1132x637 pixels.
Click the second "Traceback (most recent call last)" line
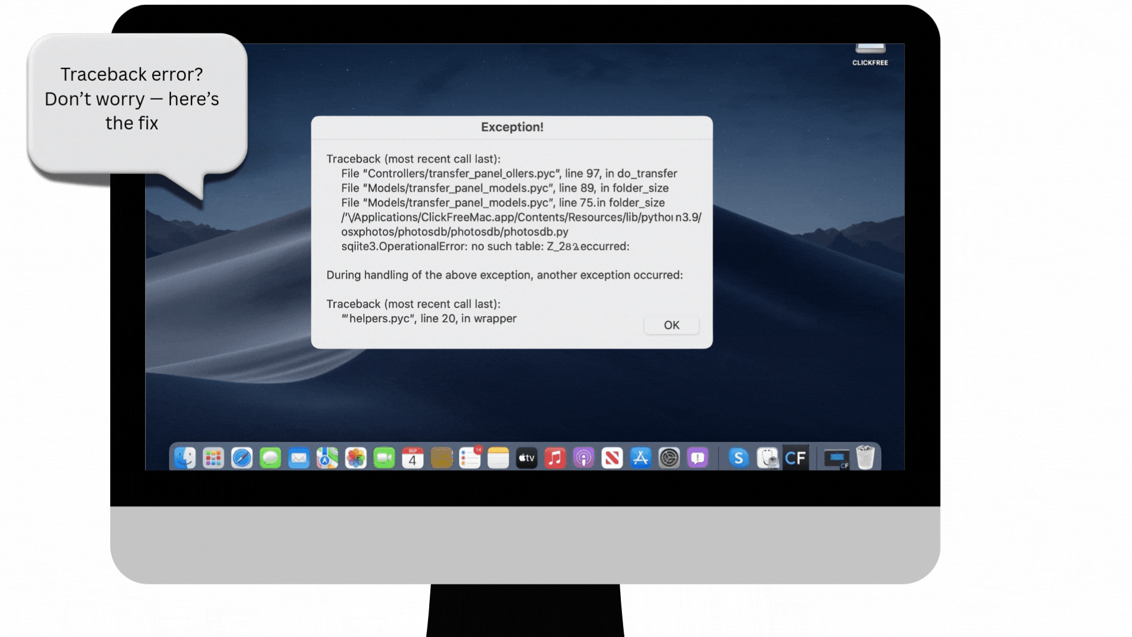[x=413, y=304]
